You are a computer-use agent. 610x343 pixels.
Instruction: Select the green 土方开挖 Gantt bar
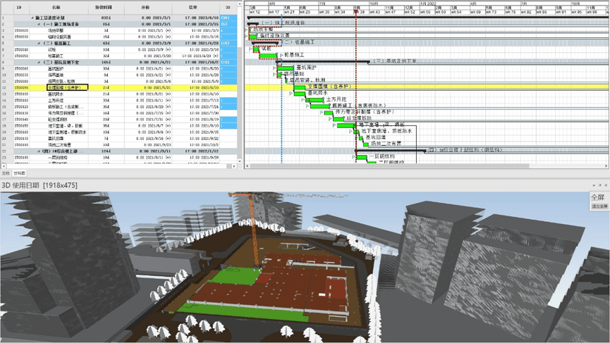[315, 100]
